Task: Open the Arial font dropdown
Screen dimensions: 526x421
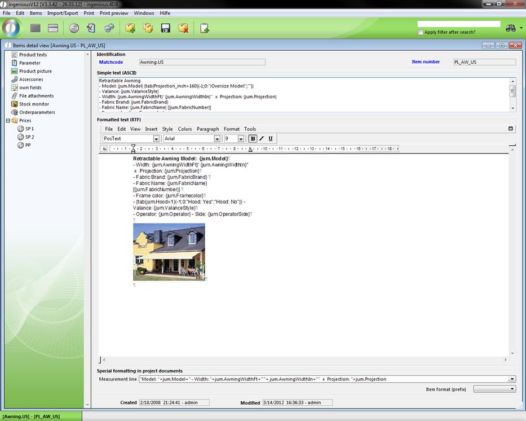Action: [x=216, y=139]
